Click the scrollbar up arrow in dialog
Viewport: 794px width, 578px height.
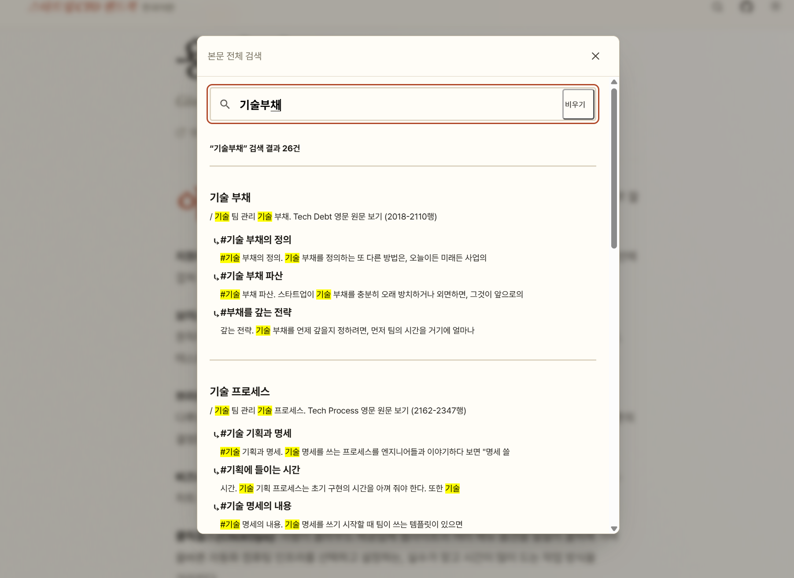[614, 82]
